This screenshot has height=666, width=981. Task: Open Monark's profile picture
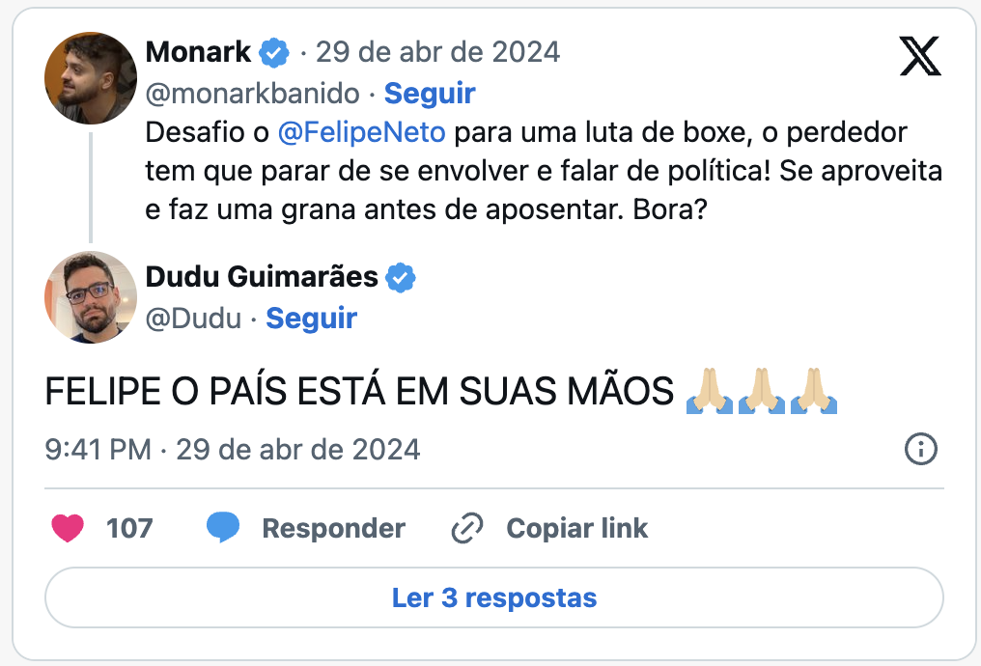coord(91,78)
